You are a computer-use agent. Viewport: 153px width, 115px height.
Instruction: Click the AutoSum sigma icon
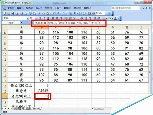tap(75, 13)
